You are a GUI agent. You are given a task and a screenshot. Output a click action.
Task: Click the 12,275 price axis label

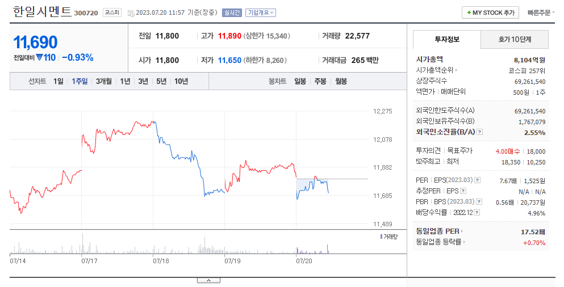[383, 111]
